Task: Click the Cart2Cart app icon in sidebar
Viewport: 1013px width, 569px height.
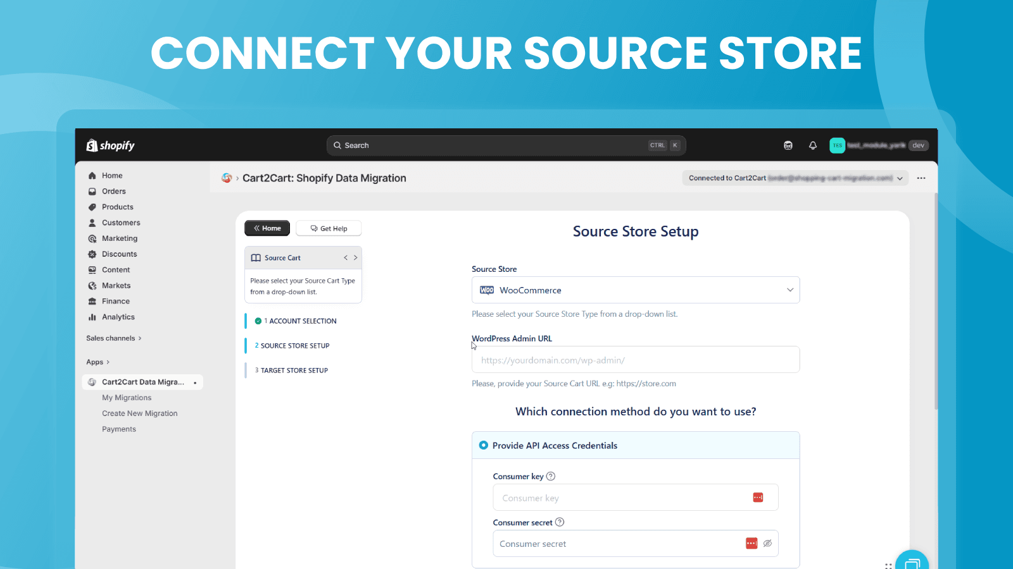Action: 92,382
